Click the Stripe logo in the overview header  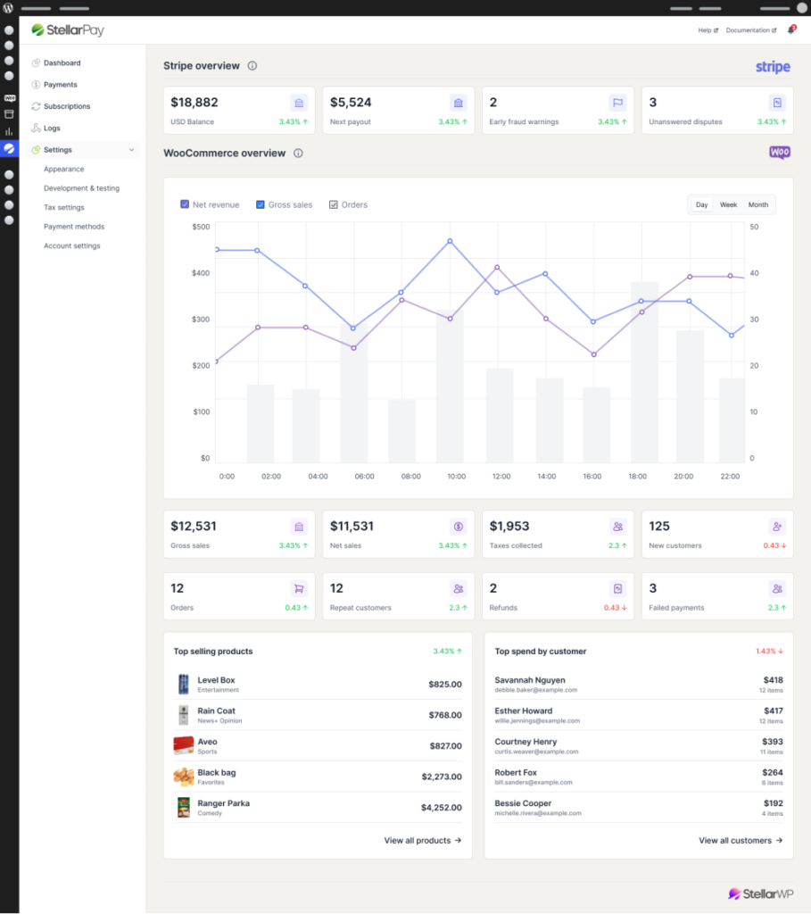coord(773,67)
